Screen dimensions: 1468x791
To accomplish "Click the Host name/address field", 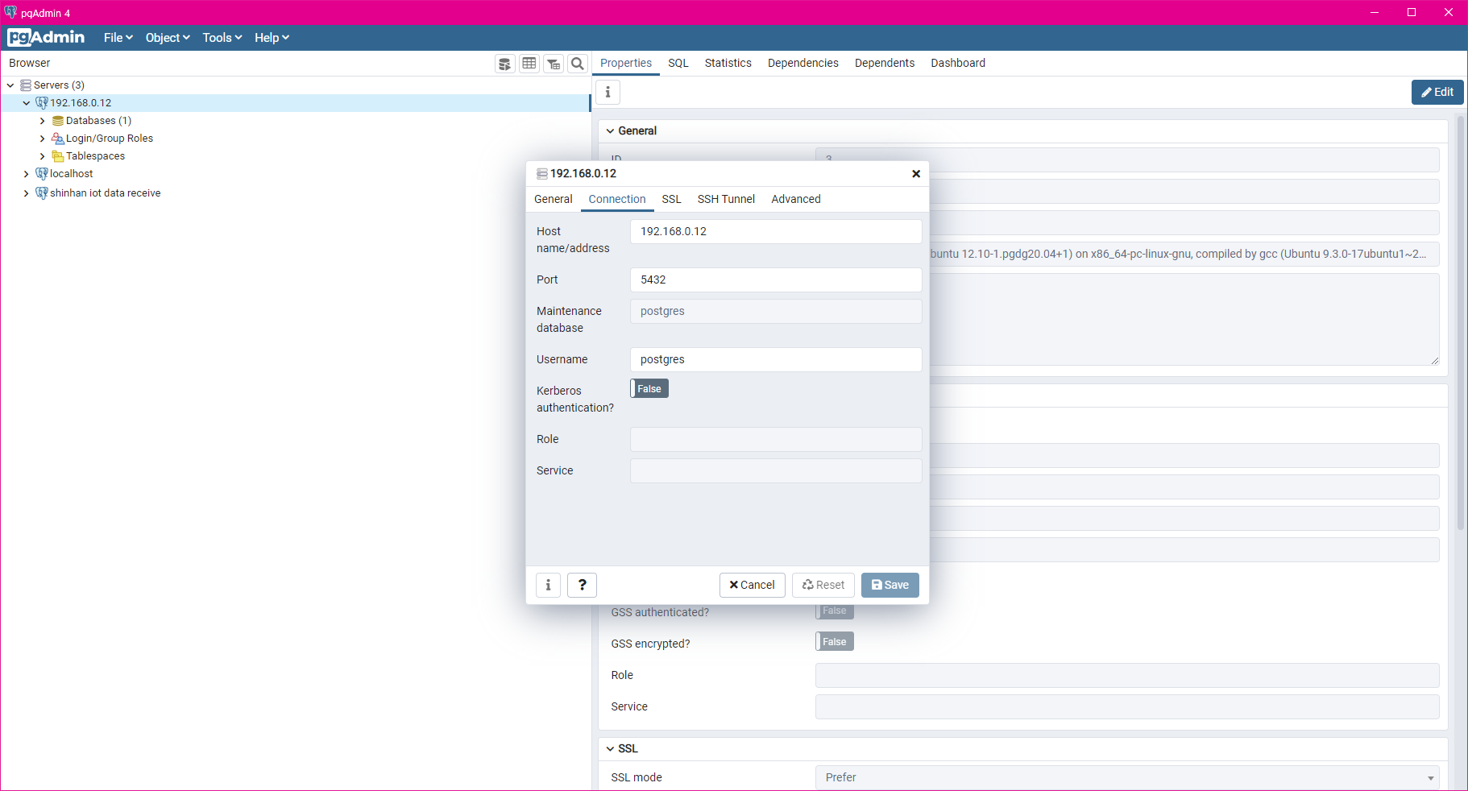I will click(x=776, y=232).
